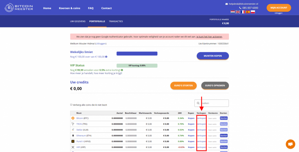Screen dimensions: 299x152
Task: Switch language to Dutch flag
Action: [x=233, y=12]
